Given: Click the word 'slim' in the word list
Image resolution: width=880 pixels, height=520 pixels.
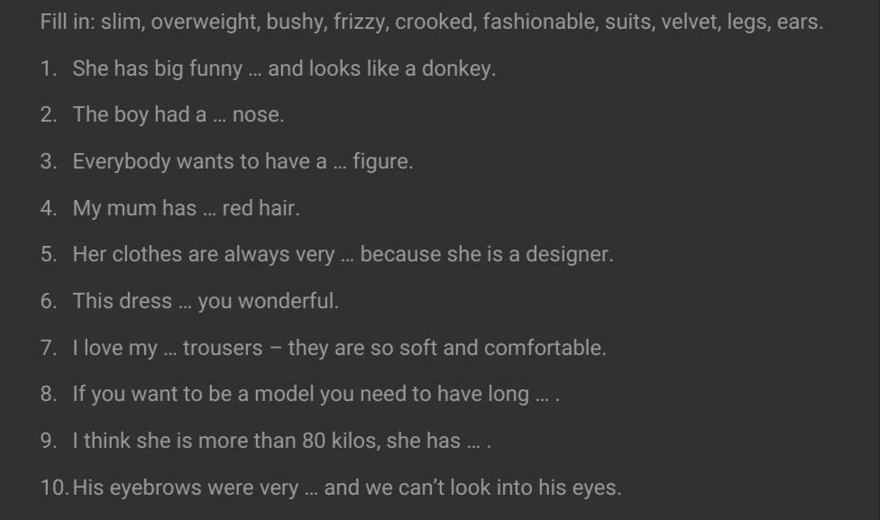Looking at the screenshot, I should pos(120,23).
